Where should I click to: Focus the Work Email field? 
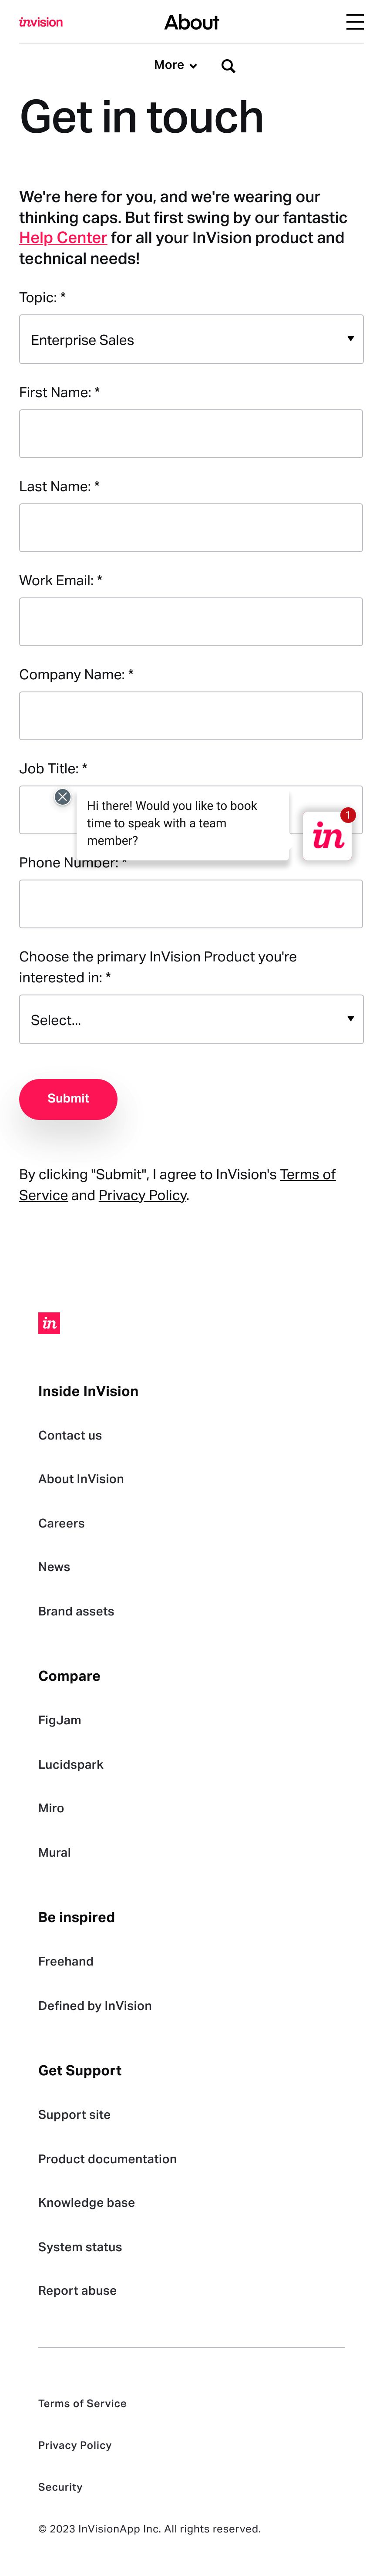click(191, 622)
